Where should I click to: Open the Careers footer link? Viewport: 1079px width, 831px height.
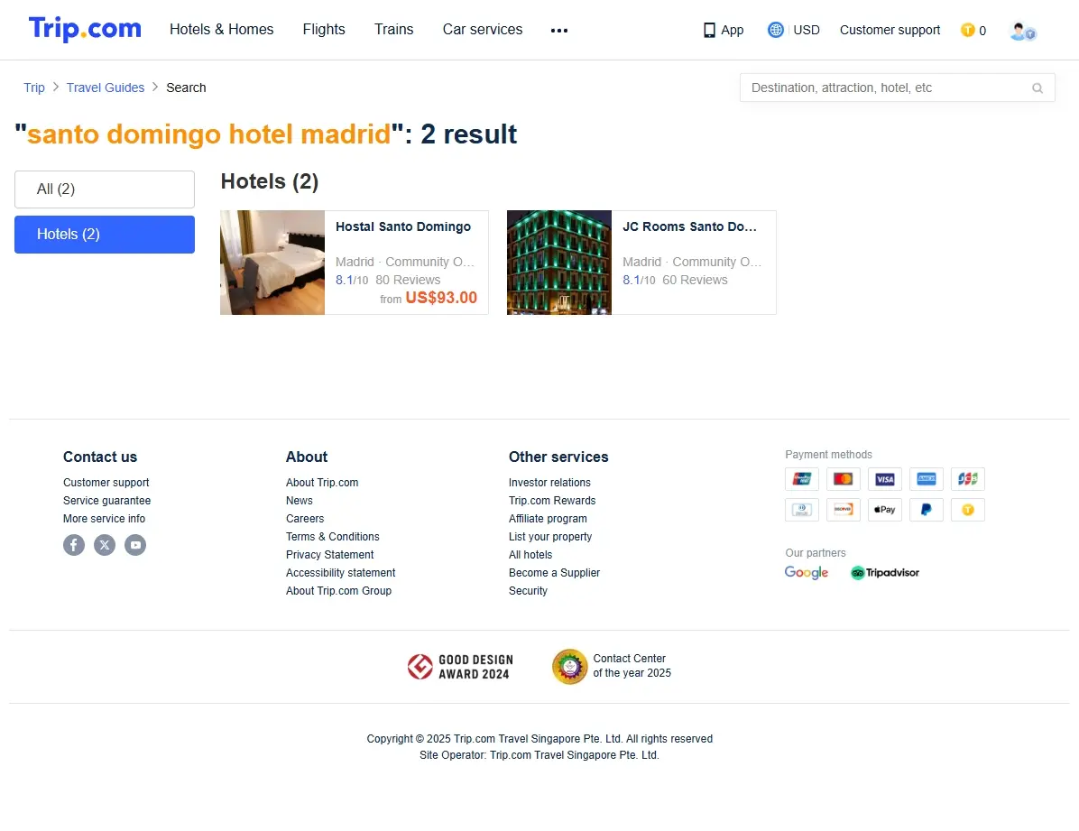click(305, 519)
